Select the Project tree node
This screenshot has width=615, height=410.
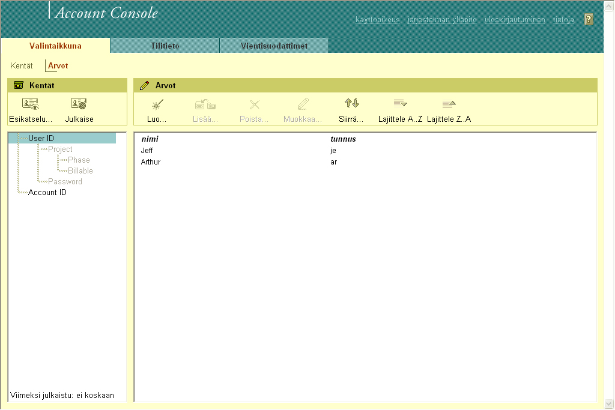click(x=60, y=149)
